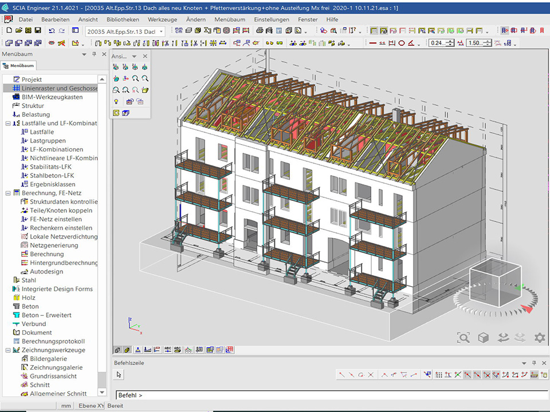Click the light bulb icon in view palette

pyautogui.click(x=116, y=101)
